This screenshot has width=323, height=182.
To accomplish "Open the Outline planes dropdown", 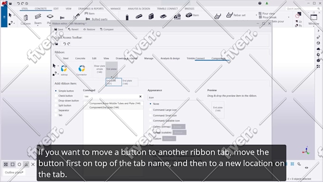I will point(14,172).
